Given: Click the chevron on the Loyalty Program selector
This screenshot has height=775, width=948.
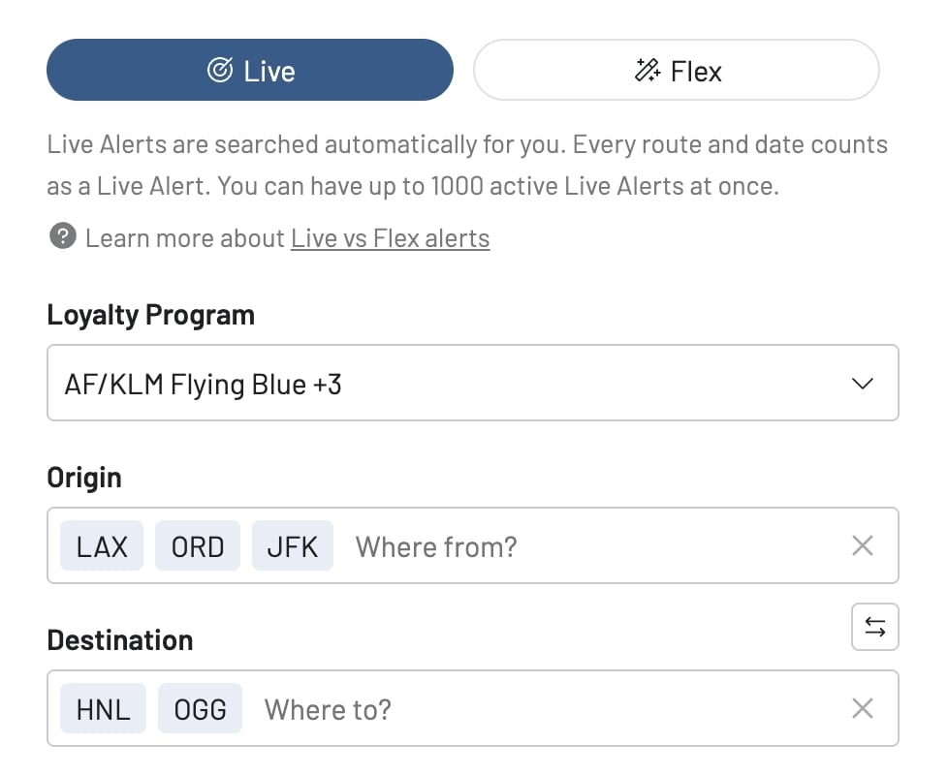Looking at the screenshot, I should 862,383.
